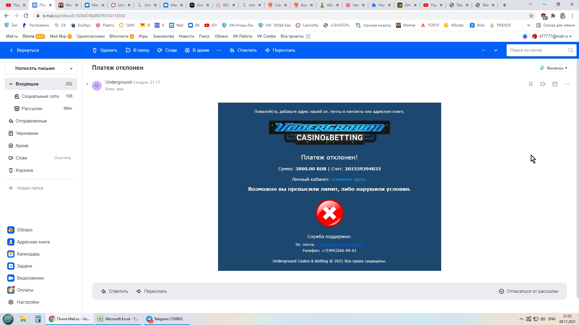Image resolution: width=579 pixels, height=325 pixels.
Task: Show more bookmarks chevron
Action: tap(528, 25)
